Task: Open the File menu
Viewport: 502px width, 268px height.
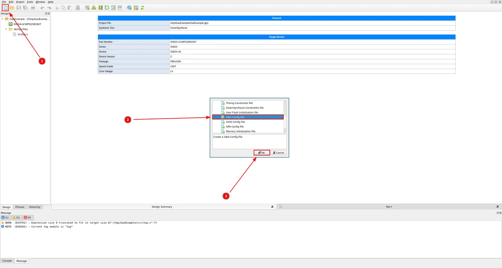Action: coord(4,2)
